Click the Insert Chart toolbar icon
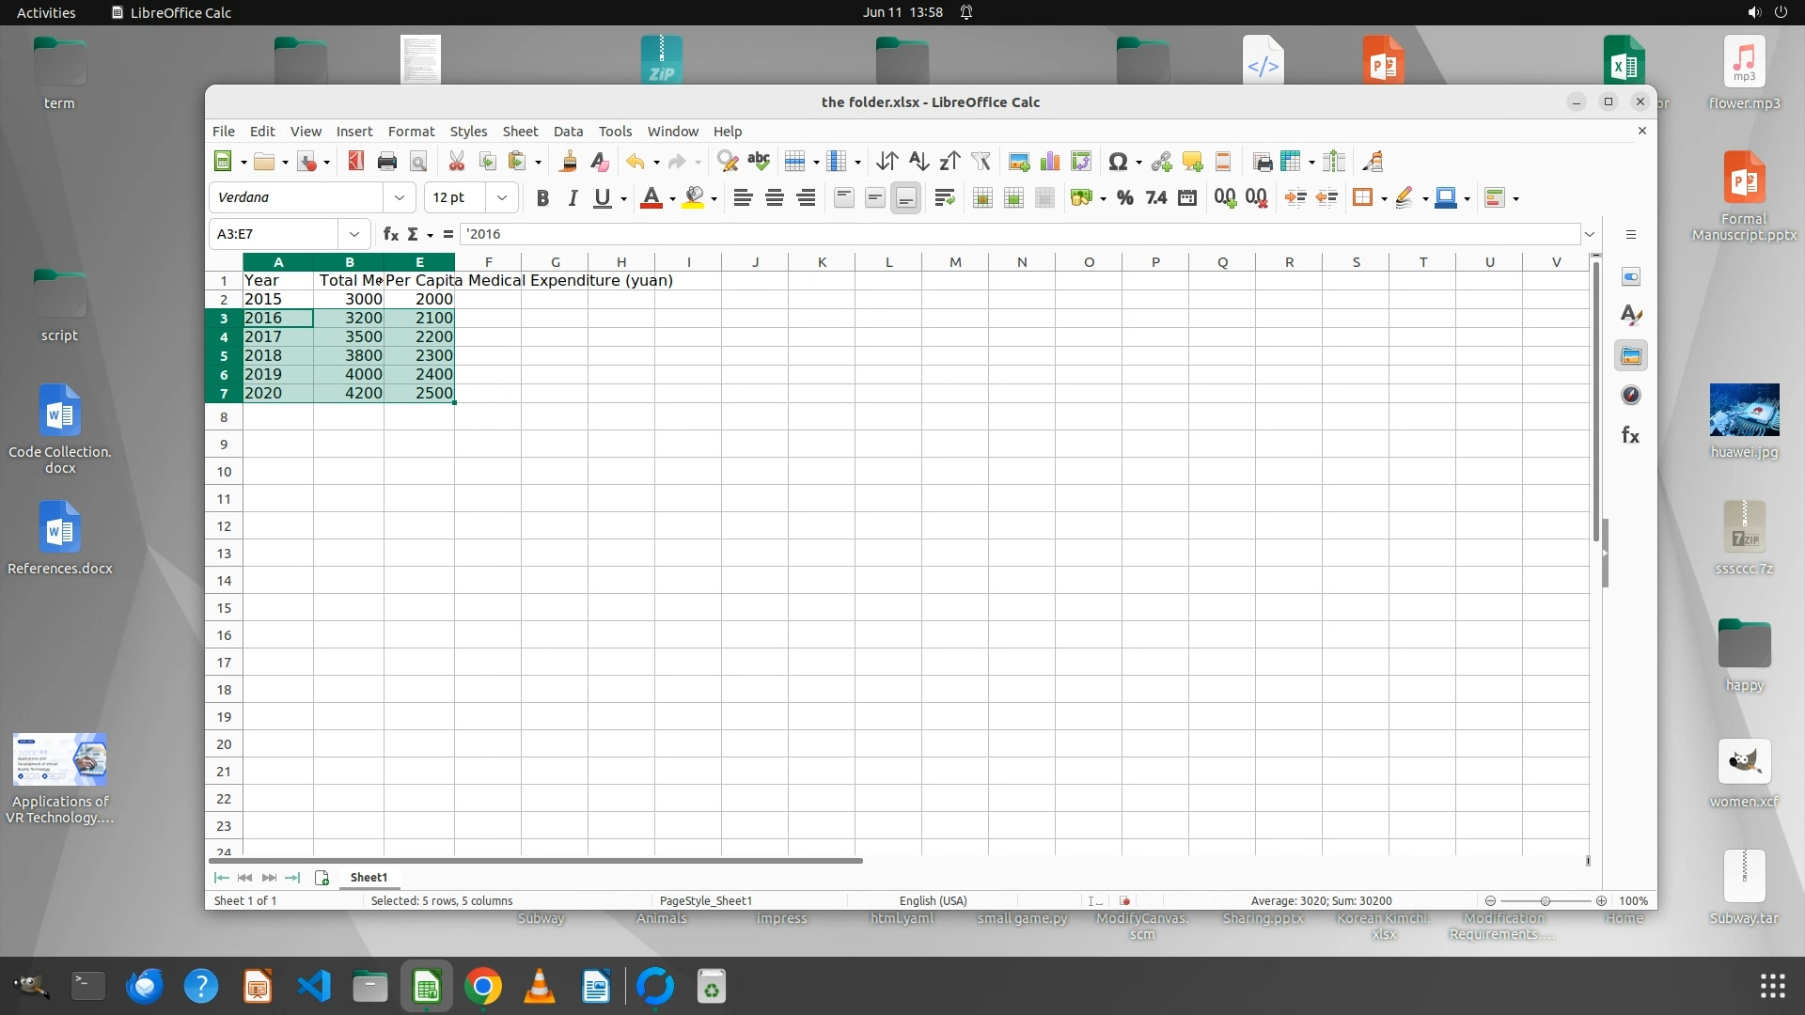This screenshot has width=1805, height=1015. [1050, 162]
